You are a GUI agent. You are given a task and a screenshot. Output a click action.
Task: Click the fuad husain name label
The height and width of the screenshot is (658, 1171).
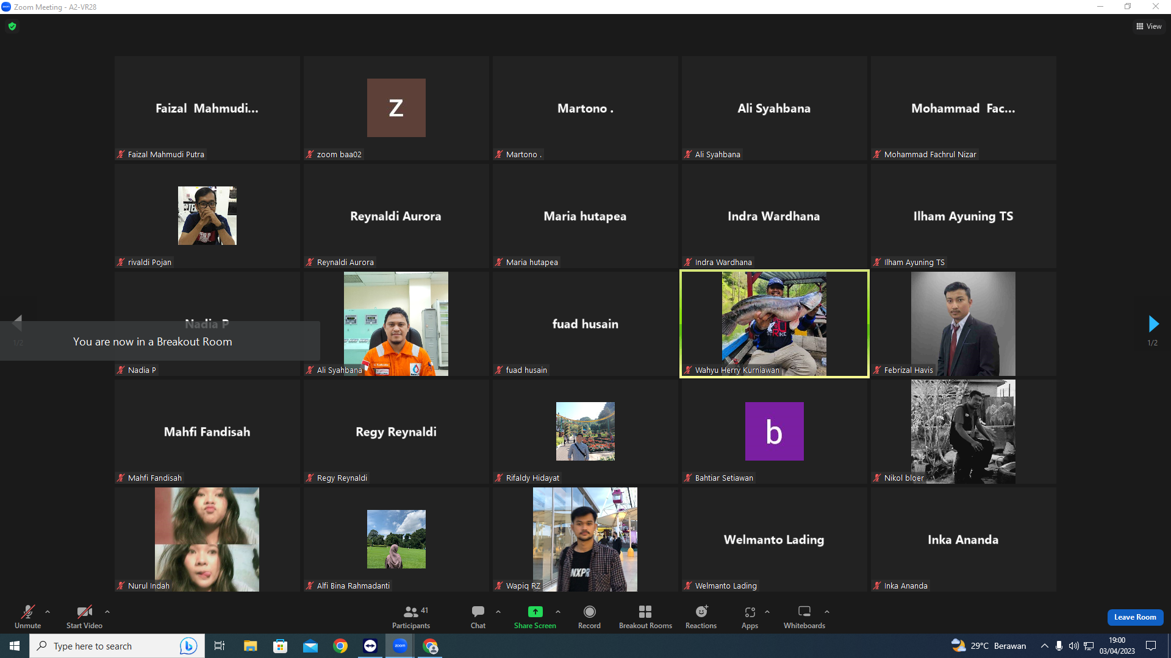tap(526, 370)
